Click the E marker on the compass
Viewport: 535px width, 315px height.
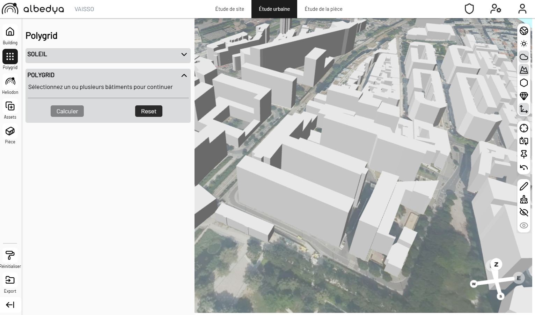[x=519, y=278]
